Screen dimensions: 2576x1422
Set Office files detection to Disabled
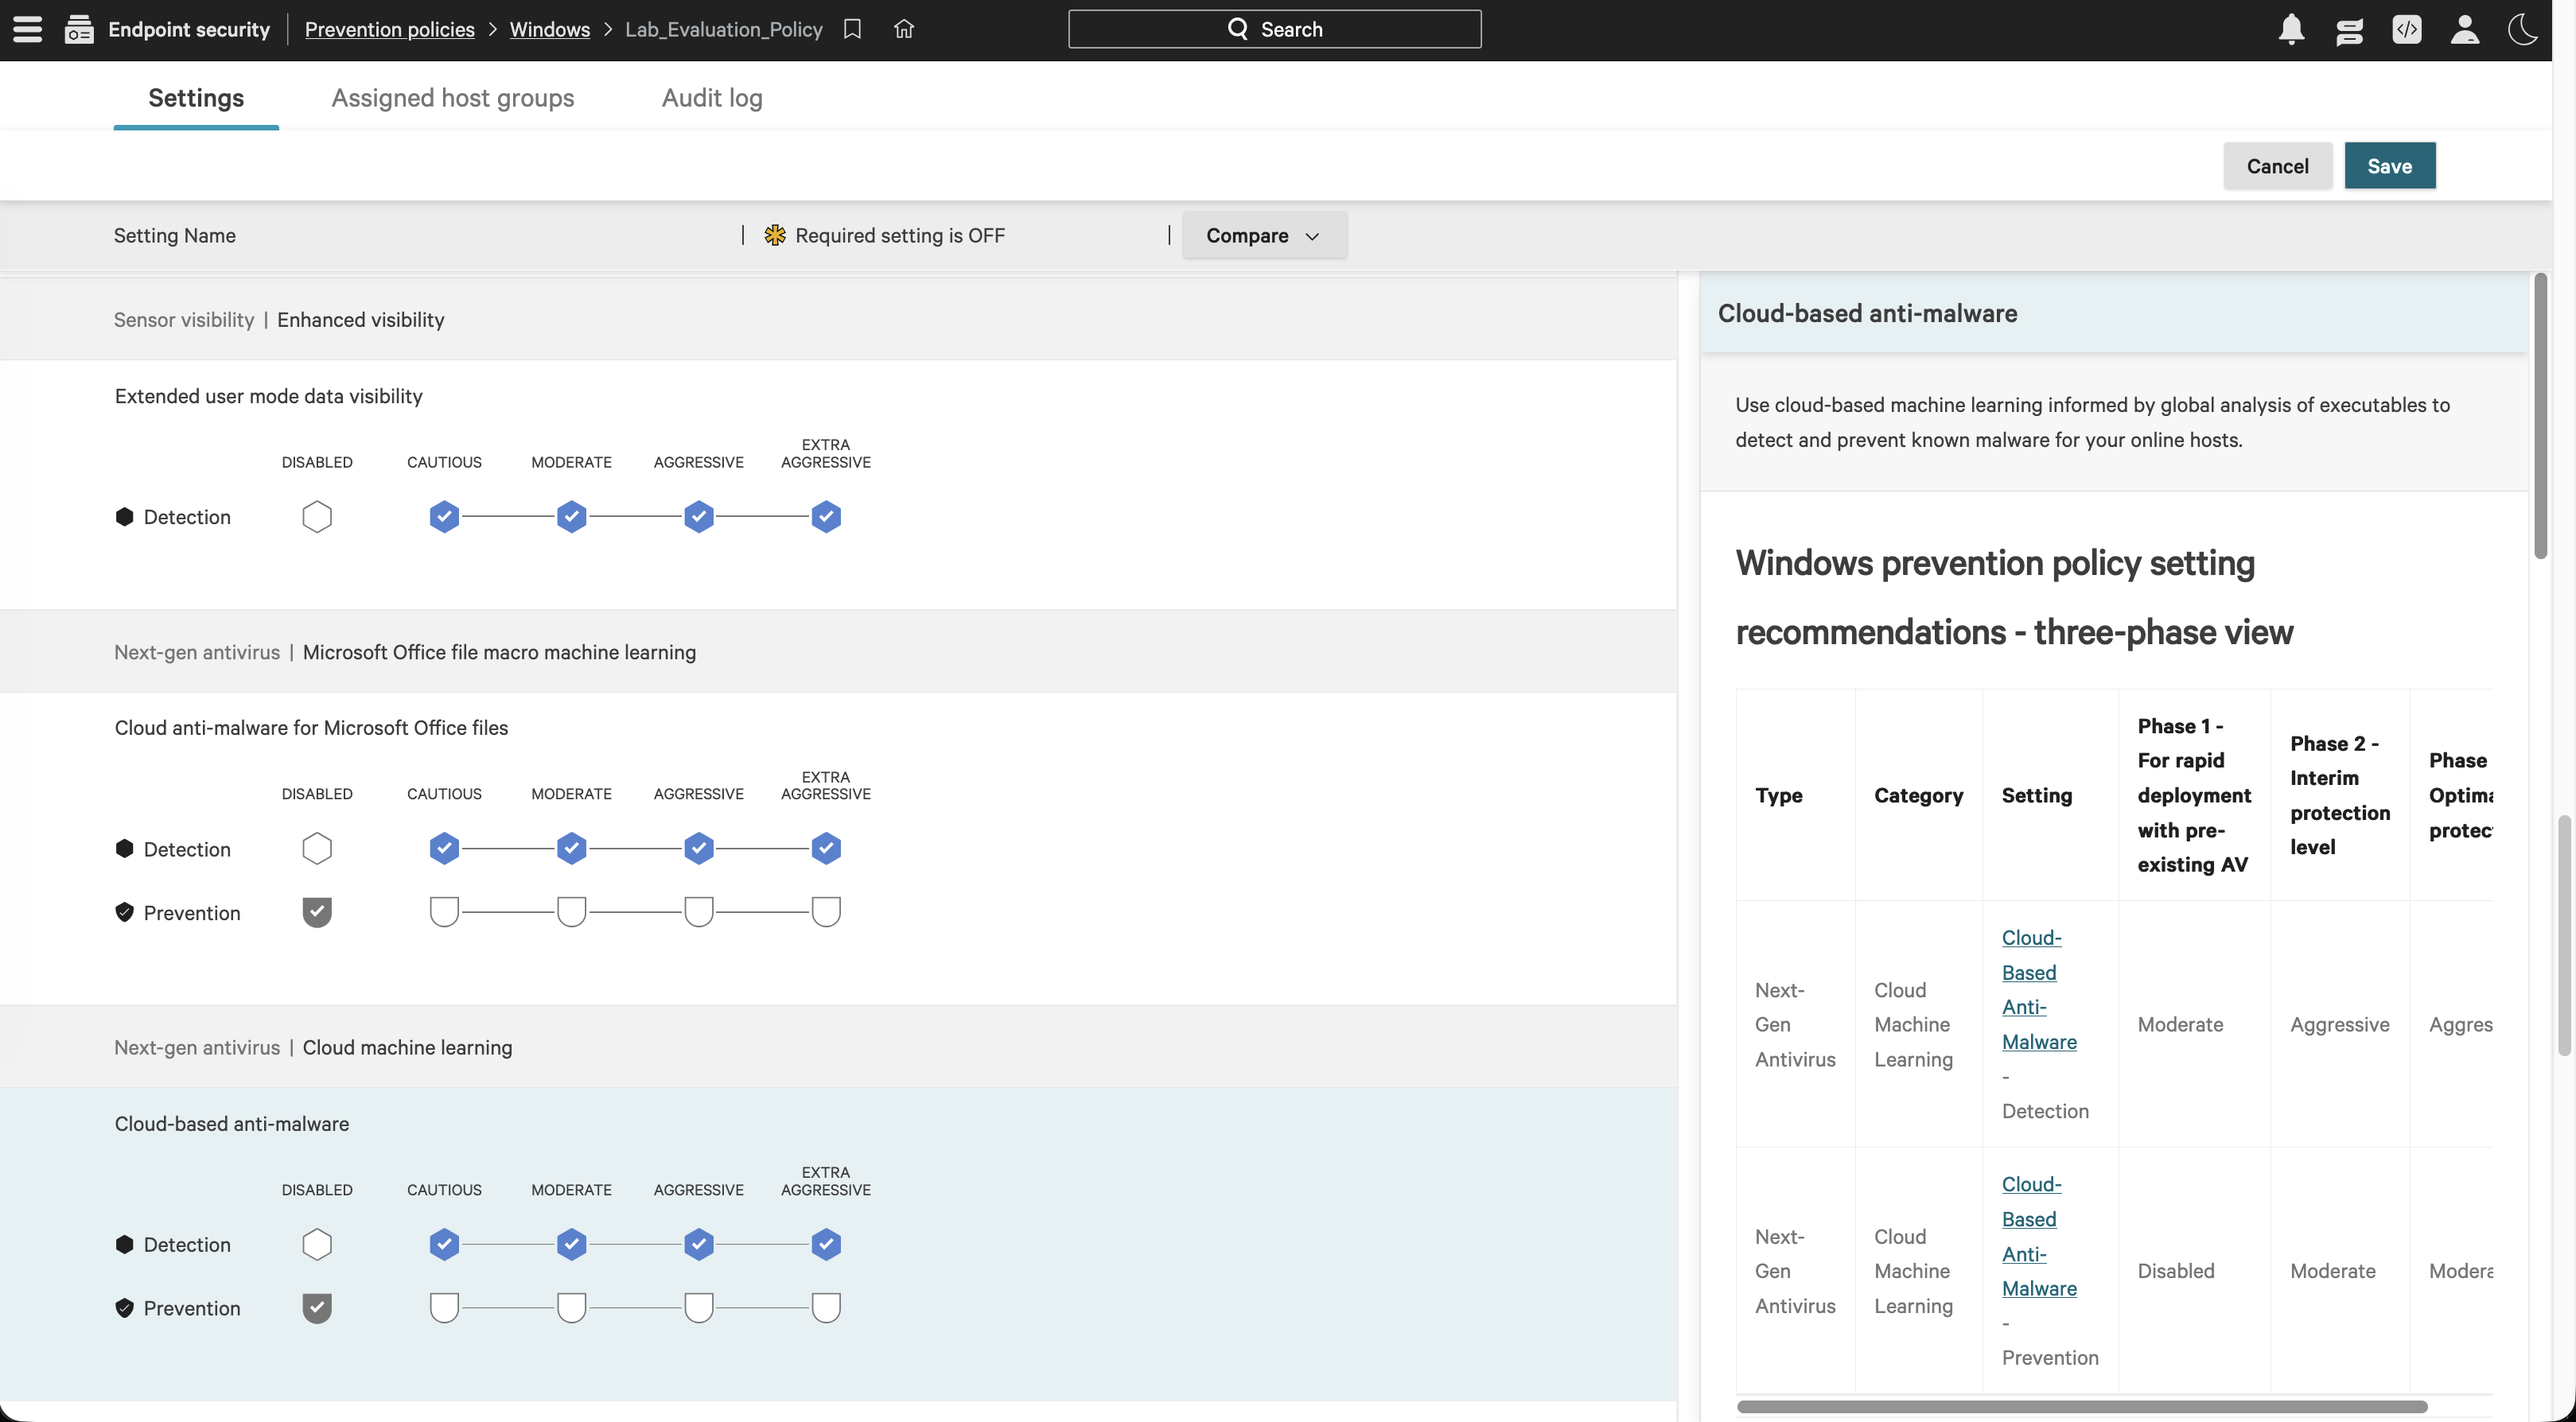[x=317, y=849]
